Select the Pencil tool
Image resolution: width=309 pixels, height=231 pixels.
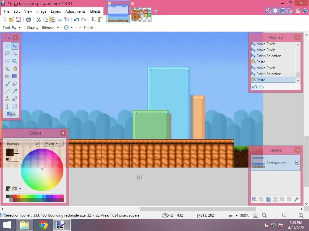tap(7, 91)
